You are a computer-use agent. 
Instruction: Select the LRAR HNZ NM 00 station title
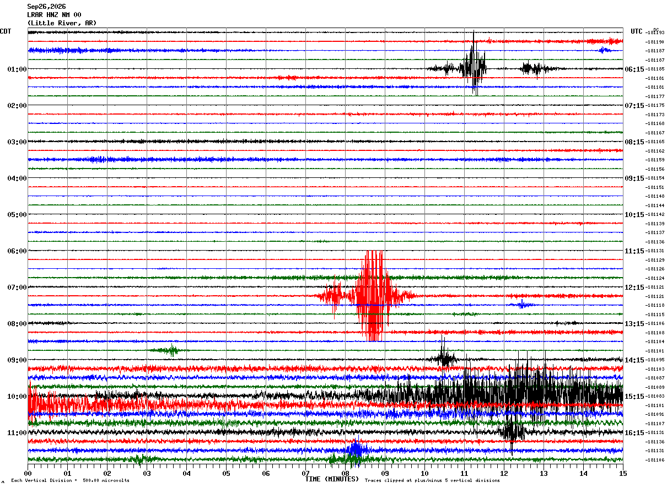[54, 15]
